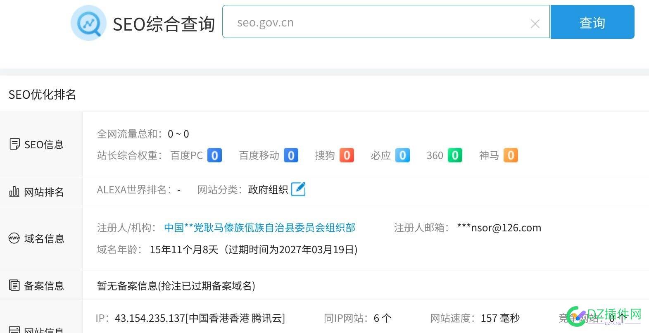Click the SEO综合查询 magnifier logo icon
This screenshot has height=333, width=649.
coord(88,23)
